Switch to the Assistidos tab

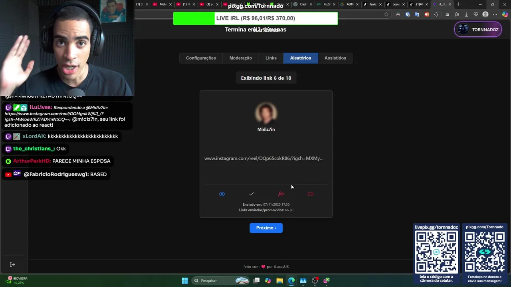pos(335,58)
